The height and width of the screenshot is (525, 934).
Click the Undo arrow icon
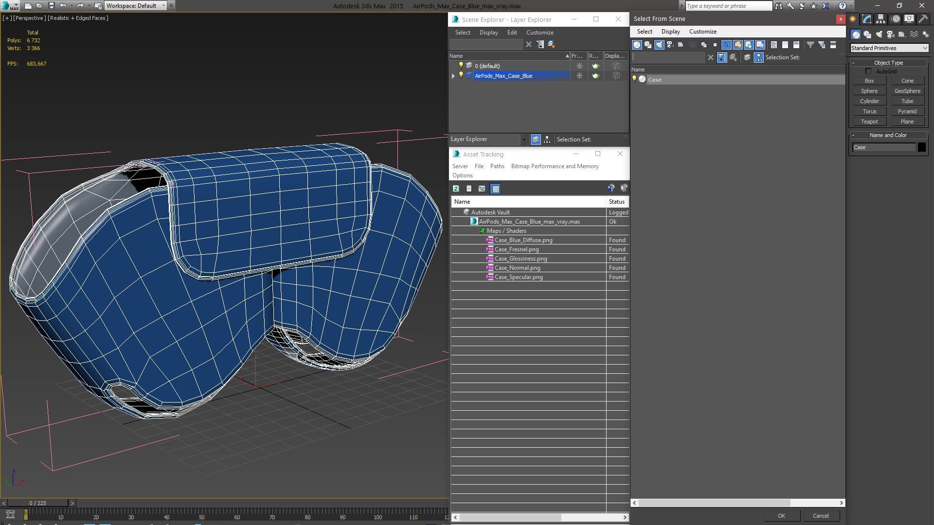click(x=63, y=6)
